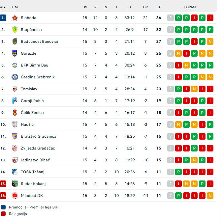Screen dimensions: 221x219
Task: Sort table by the # column arrow
Action: [x=5, y=7]
